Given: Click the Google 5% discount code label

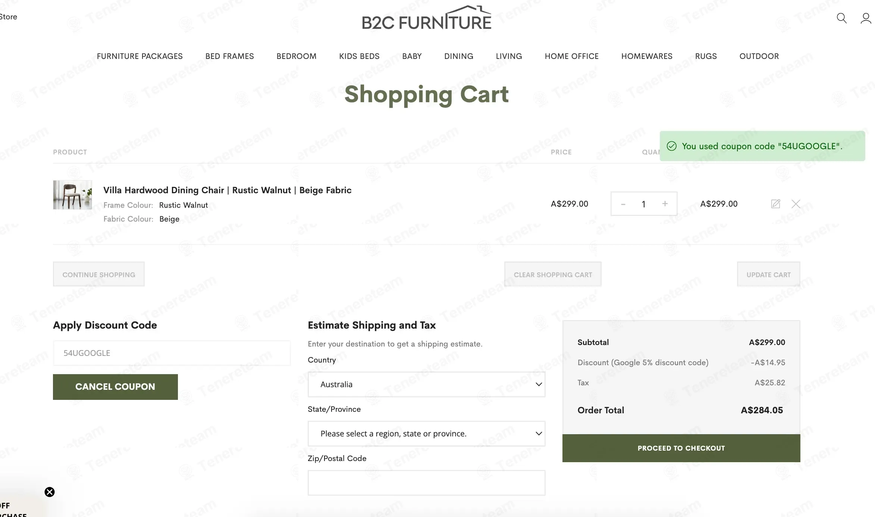Looking at the screenshot, I should point(643,363).
